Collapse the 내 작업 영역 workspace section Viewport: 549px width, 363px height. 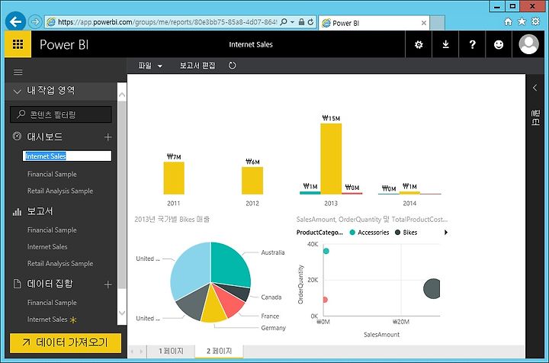tap(17, 92)
